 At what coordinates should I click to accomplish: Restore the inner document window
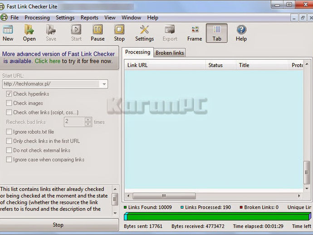(x=303, y=18)
